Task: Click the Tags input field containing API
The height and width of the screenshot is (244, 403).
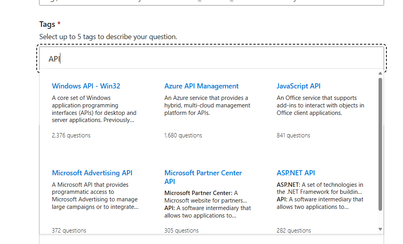Action: point(211,58)
